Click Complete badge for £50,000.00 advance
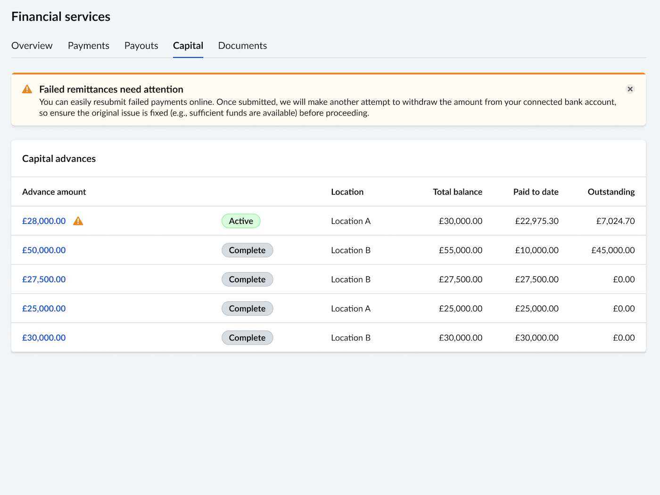Image resolution: width=660 pixels, height=495 pixels. [x=247, y=250]
